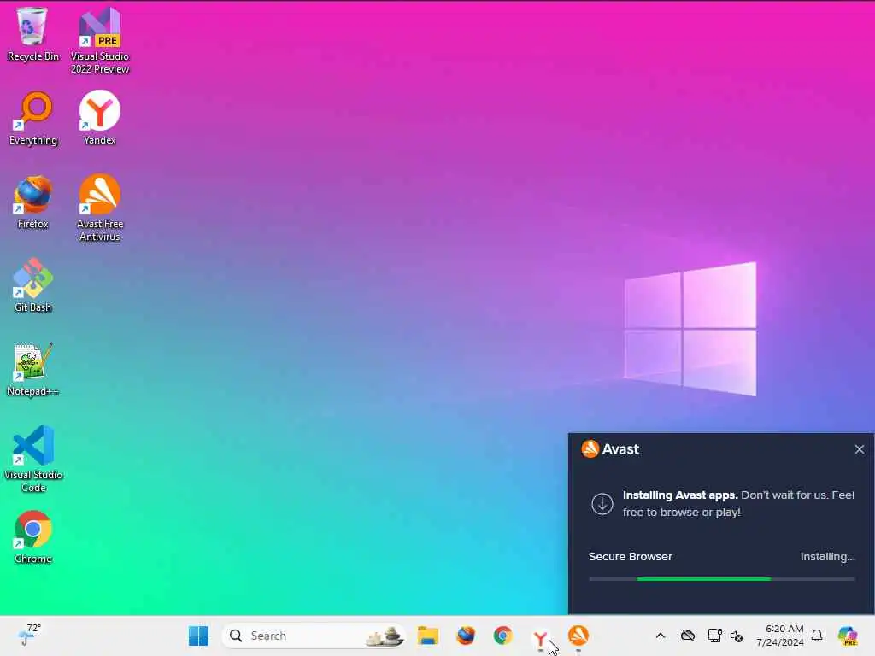Click the taskbar Search box
Viewport: 875px width, 656px height.
[x=314, y=635]
